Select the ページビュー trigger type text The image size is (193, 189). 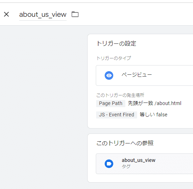click(x=137, y=75)
